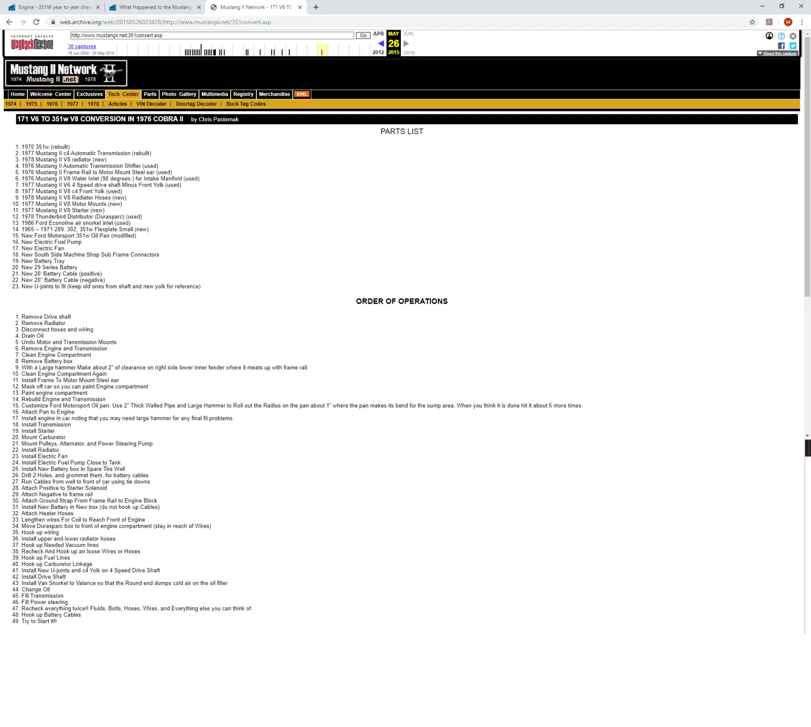Select the 2012 year capture
The width and height of the screenshot is (811, 727).
(x=378, y=52)
